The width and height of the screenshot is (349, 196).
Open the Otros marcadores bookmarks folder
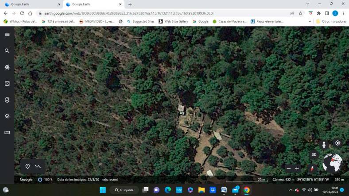click(331, 21)
